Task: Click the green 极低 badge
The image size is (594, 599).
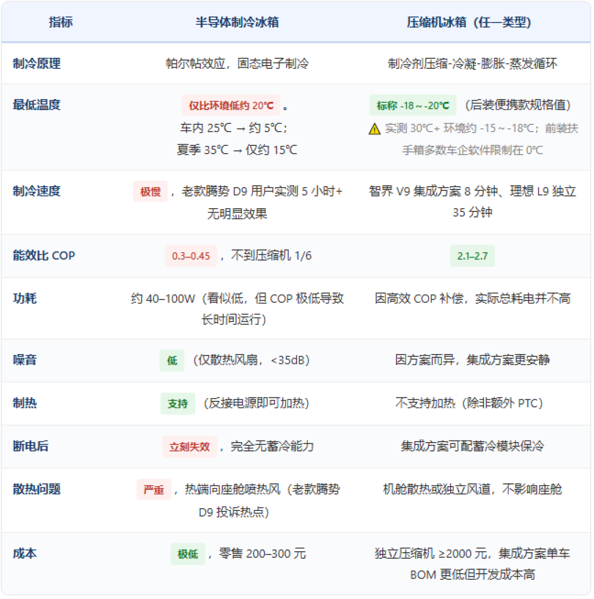Action: pyautogui.click(x=188, y=554)
